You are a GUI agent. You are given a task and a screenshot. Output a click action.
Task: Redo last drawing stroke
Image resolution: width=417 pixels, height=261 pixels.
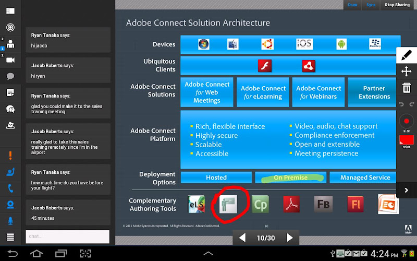pyautogui.click(x=412, y=104)
